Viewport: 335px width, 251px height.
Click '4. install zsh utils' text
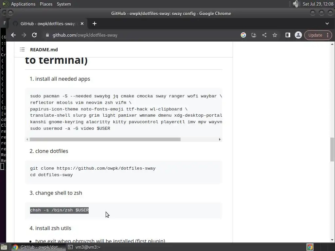[50, 228]
